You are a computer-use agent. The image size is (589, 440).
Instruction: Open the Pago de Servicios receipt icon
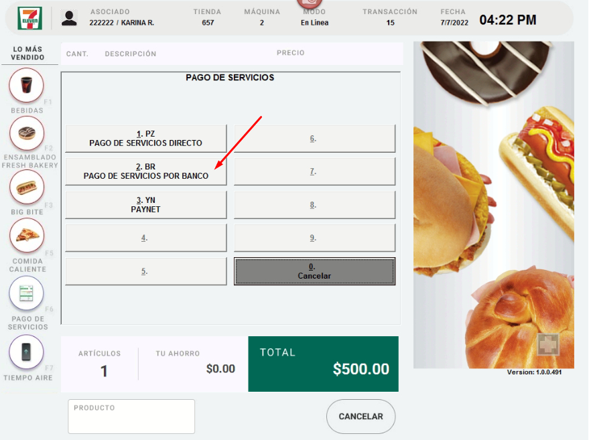click(x=26, y=293)
